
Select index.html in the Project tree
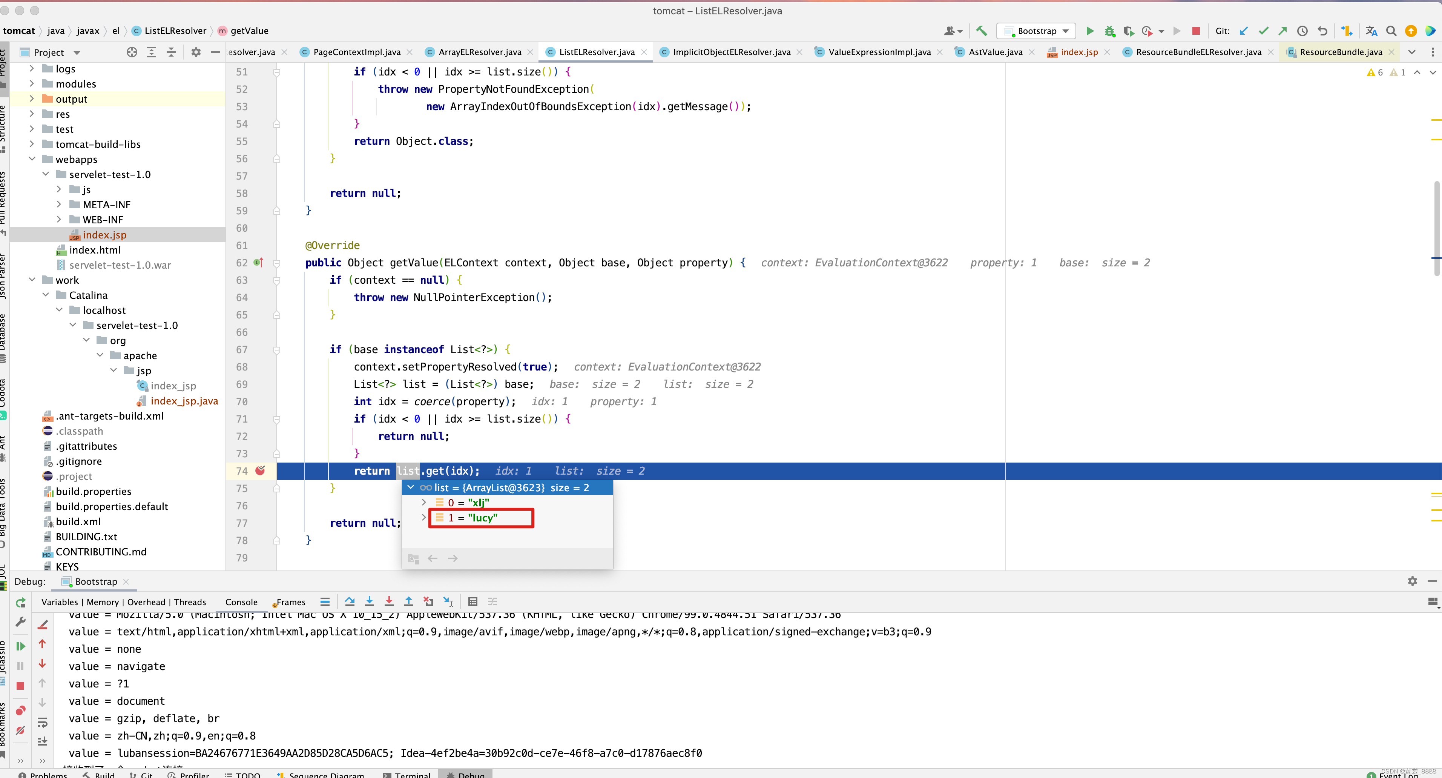coord(94,250)
